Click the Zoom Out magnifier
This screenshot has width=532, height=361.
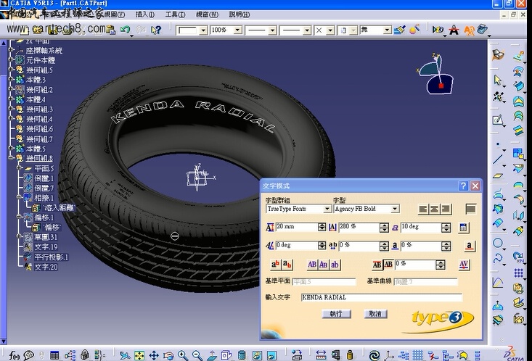[197, 355]
